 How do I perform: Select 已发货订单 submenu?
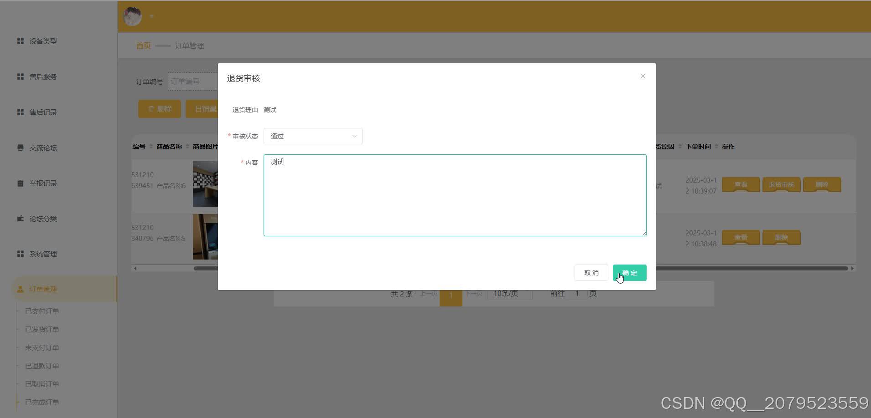tap(42, 329)
